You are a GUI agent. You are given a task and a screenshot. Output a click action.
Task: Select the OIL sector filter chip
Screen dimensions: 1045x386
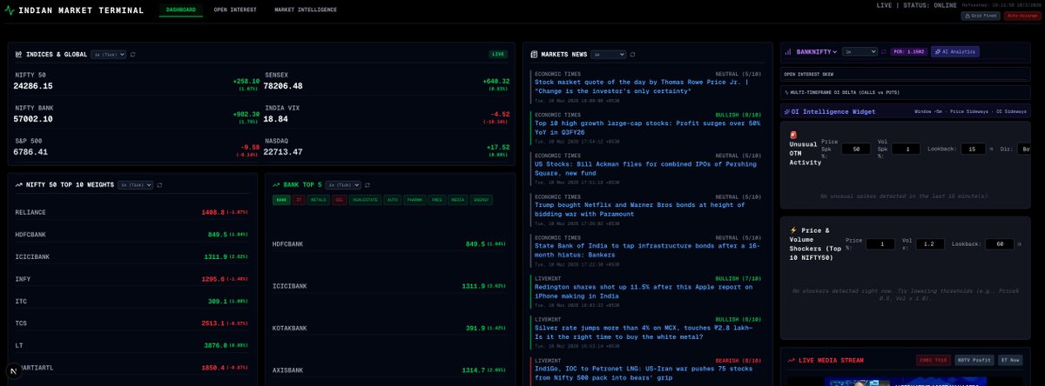point(340,200)
